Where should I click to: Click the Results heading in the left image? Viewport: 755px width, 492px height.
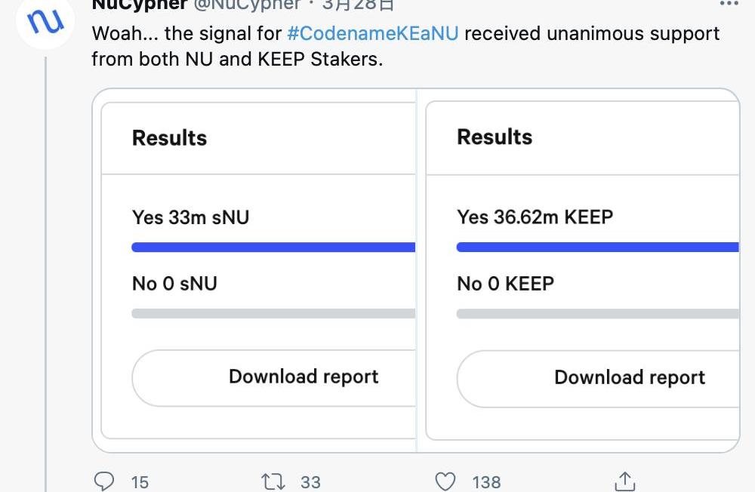169,138
